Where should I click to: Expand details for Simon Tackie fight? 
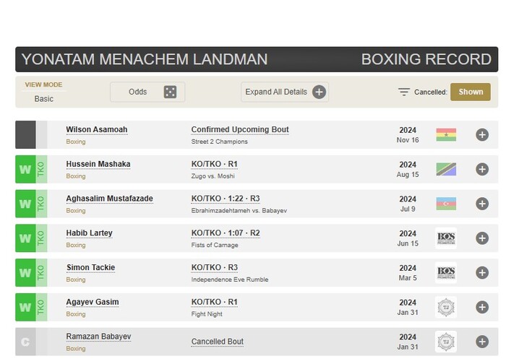[x=482, y=273]
